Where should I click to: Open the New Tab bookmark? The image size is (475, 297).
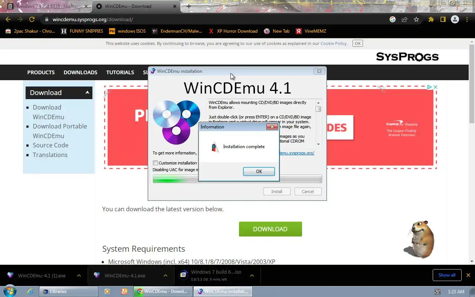pos(277,31)
